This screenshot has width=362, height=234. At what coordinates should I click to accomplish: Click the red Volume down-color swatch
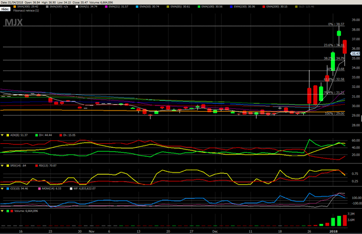pos(11,211)
